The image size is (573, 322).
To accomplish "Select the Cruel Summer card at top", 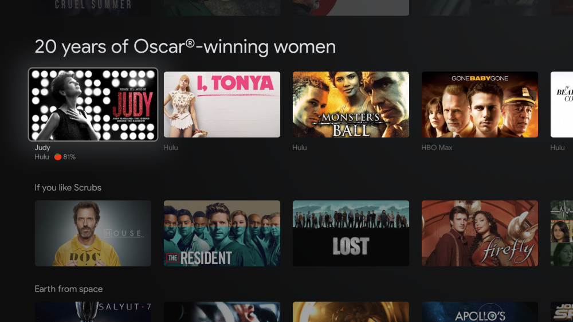I will tap(93, 7).
